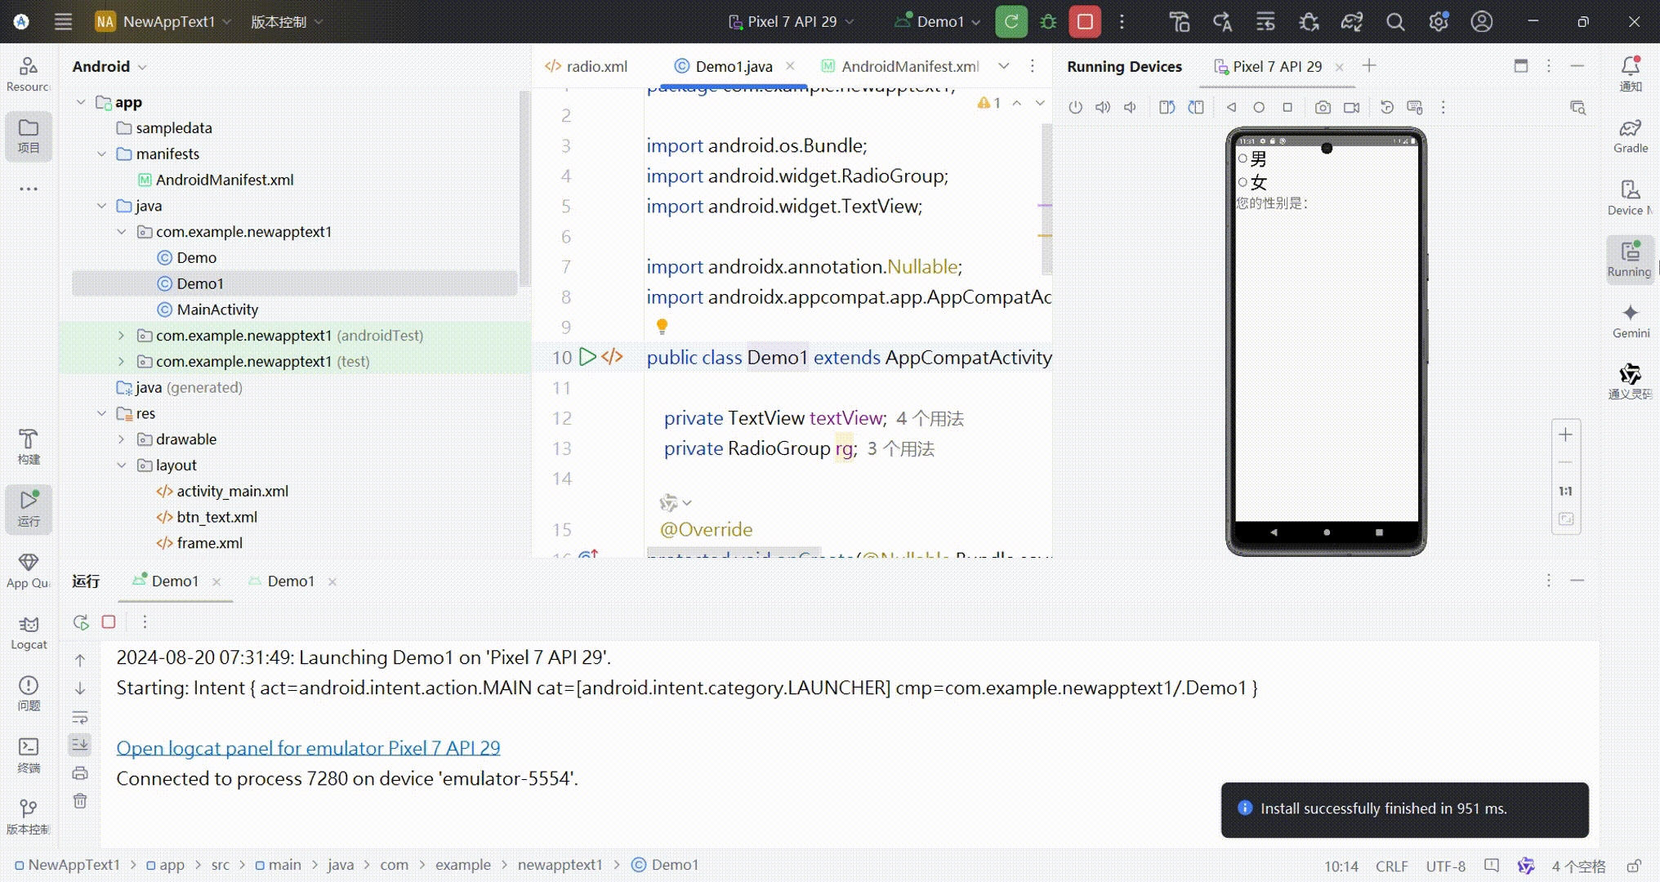Open the Terminal tool window

click(29, 755)
